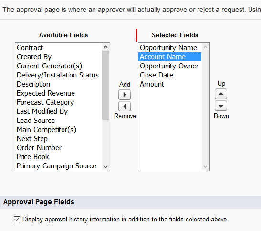Select Amount in Selected Fields

170,84
